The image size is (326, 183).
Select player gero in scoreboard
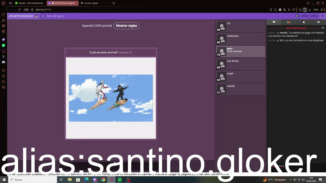(x=241, y=51)
